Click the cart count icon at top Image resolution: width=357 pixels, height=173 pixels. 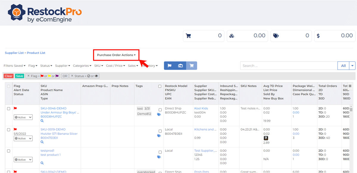pos(188,36)
